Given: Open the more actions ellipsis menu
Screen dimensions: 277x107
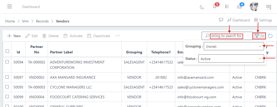Looking at the screenshot, I should 118,36.
